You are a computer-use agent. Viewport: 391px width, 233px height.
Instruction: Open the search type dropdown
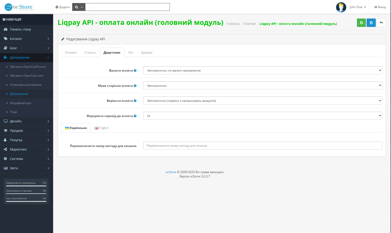point(79,7)
